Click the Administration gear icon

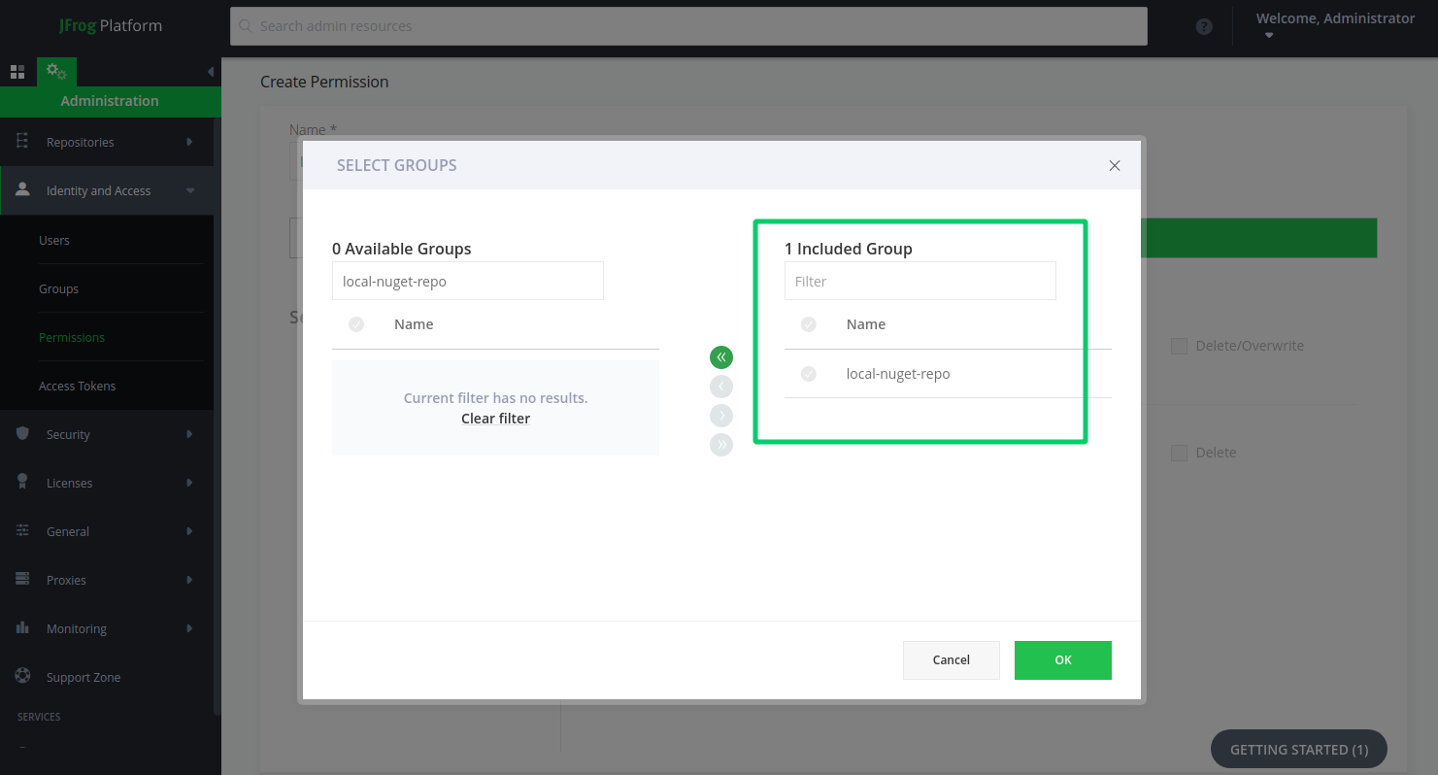pyautogui.click(x=55, y=71)
